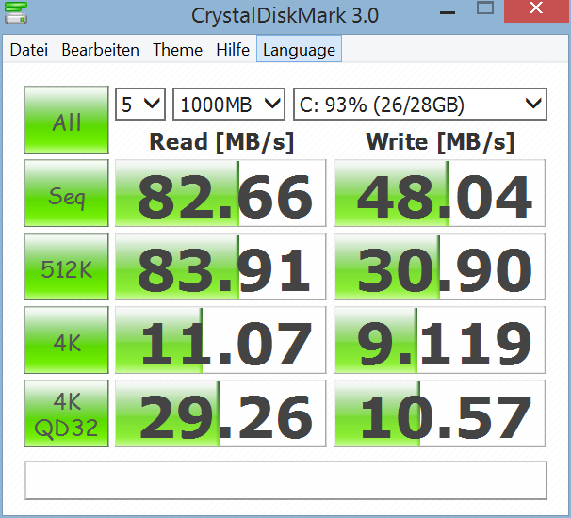The height and width of the screenshot is (518, 571).
Task: Click the CrystalDiskMark app icon in title bar
Action: [x=16, y=13]
